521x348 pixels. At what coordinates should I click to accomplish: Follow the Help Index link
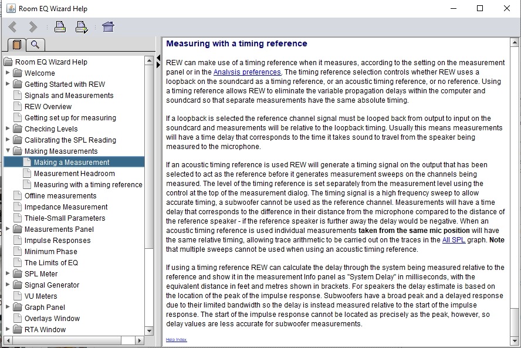pos(176,339)
